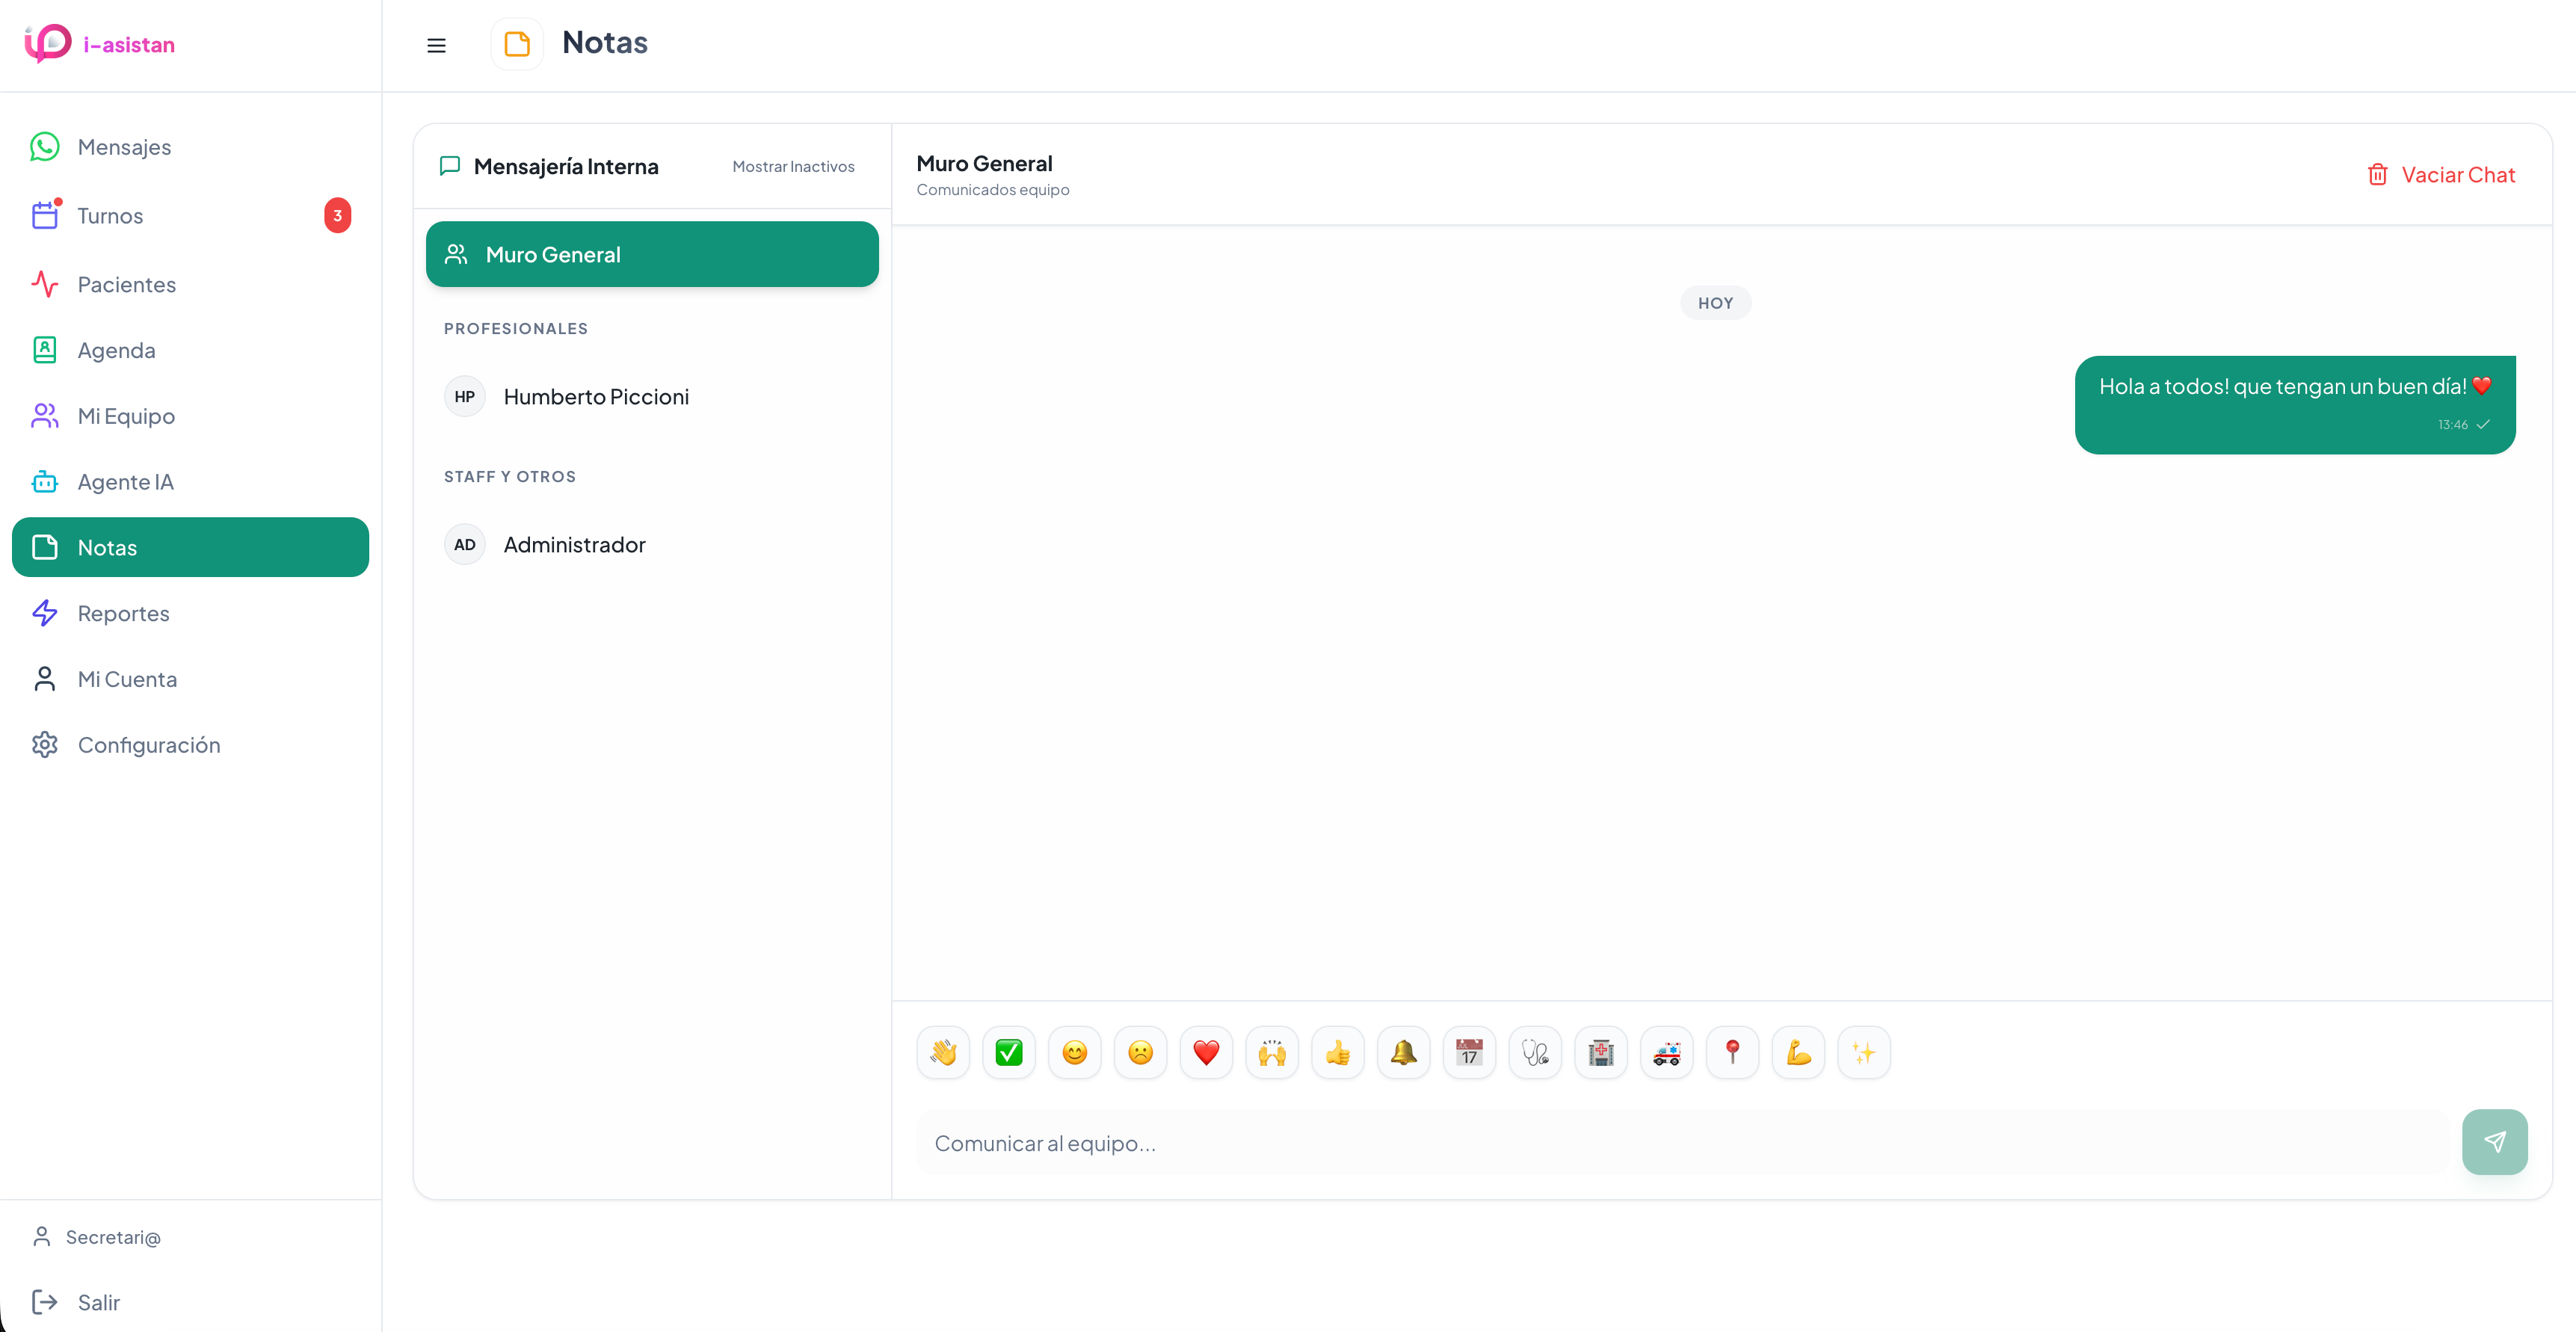Open Configuración settings

coord(190,745)
